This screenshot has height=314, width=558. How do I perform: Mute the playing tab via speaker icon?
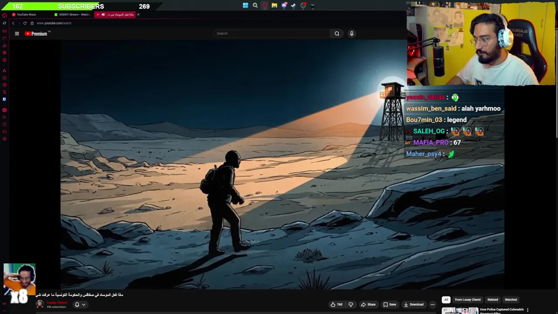(x=103, y=14)
